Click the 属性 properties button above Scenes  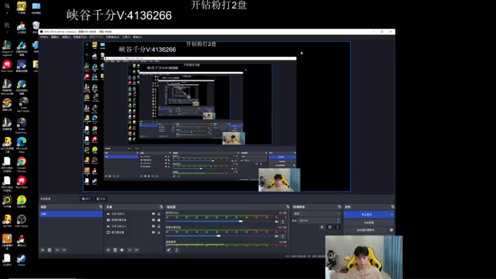86,198
